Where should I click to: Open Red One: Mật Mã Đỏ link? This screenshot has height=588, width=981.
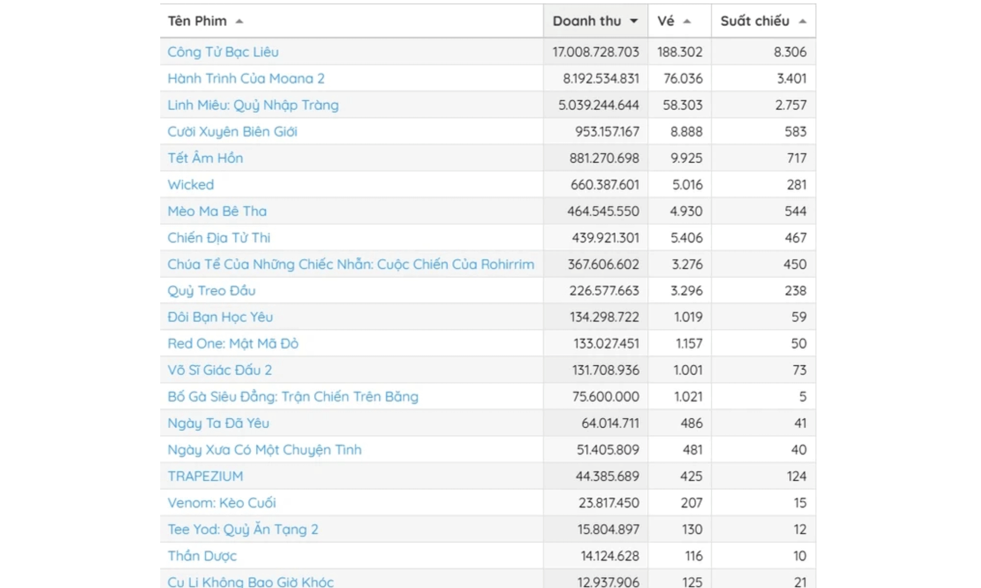(x=233, y=344)
